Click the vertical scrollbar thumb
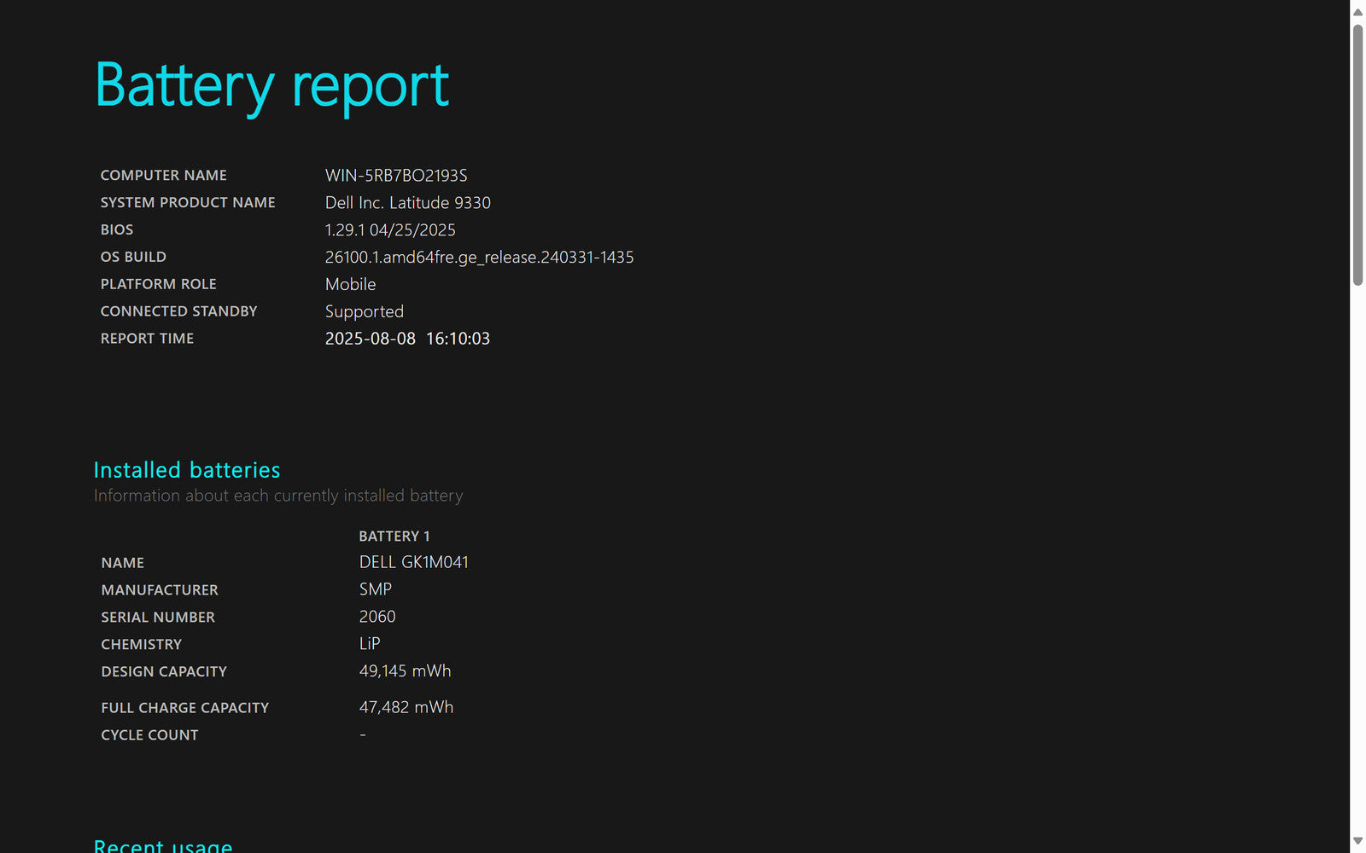 pos(1357,155)
